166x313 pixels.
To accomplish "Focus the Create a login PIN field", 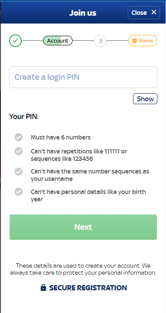I will (x=83, y=77).
